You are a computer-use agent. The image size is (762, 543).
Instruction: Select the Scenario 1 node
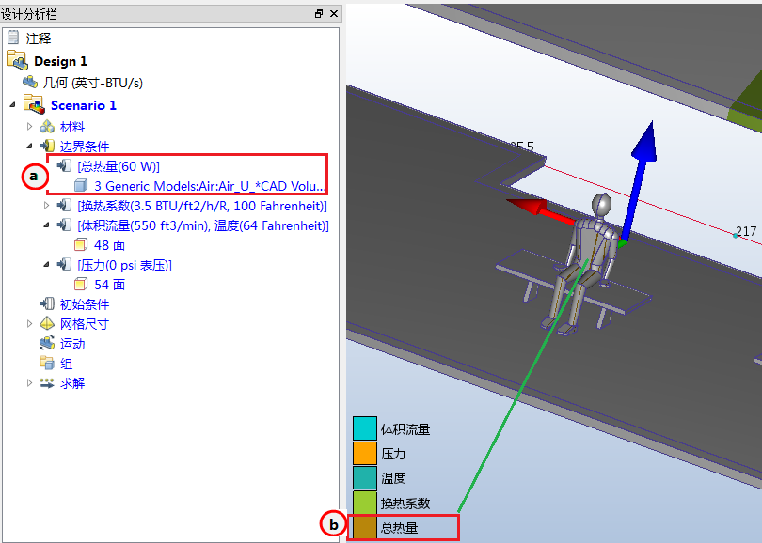tap(84, 105)
